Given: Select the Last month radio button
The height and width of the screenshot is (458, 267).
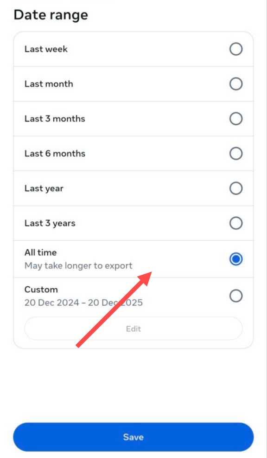Looking at the screenshot, I should pos(236,84).
